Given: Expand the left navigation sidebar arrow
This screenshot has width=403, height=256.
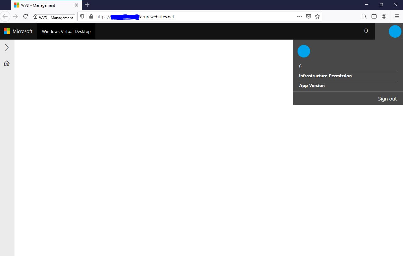Looking at the screenshot, I should point(7,47).
